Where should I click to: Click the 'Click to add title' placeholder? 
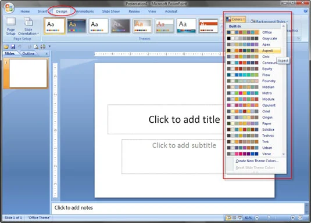pyautogui.click(x=184, y=119)
